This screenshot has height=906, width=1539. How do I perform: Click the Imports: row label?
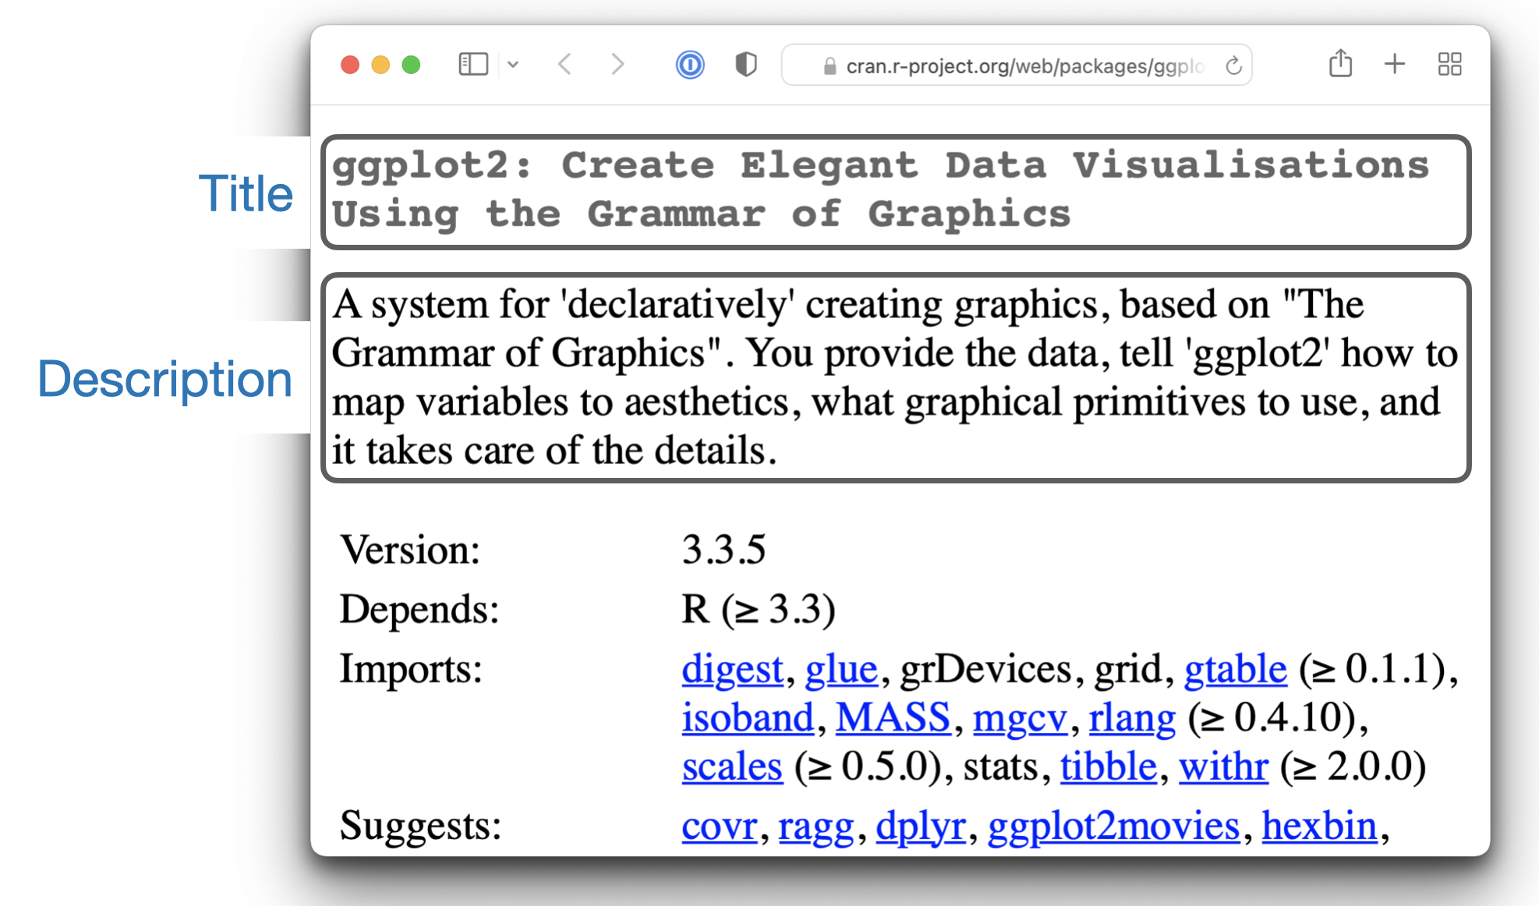click(x=411, y=669)
